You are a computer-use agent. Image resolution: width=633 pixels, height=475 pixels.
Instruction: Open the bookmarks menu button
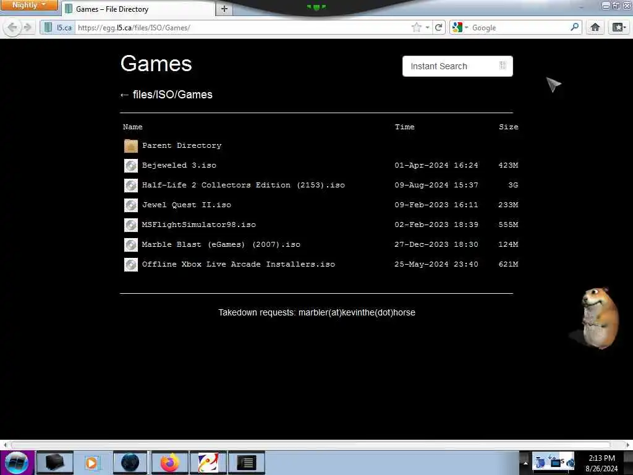(x=619, y=27)
